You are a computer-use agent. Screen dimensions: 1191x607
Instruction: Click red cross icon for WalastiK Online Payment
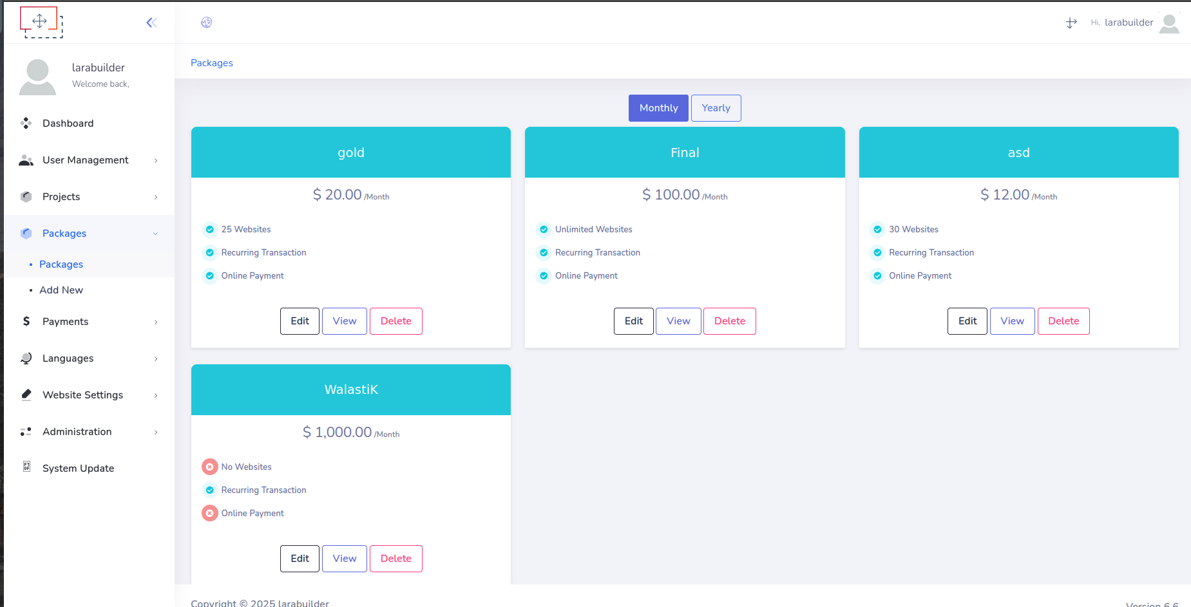tap(209, 513)
